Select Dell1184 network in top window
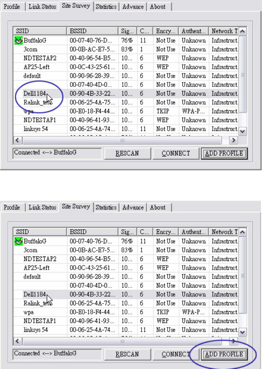Image resolution: width=262 pixels, height=369 pixels. pos(35,94)
